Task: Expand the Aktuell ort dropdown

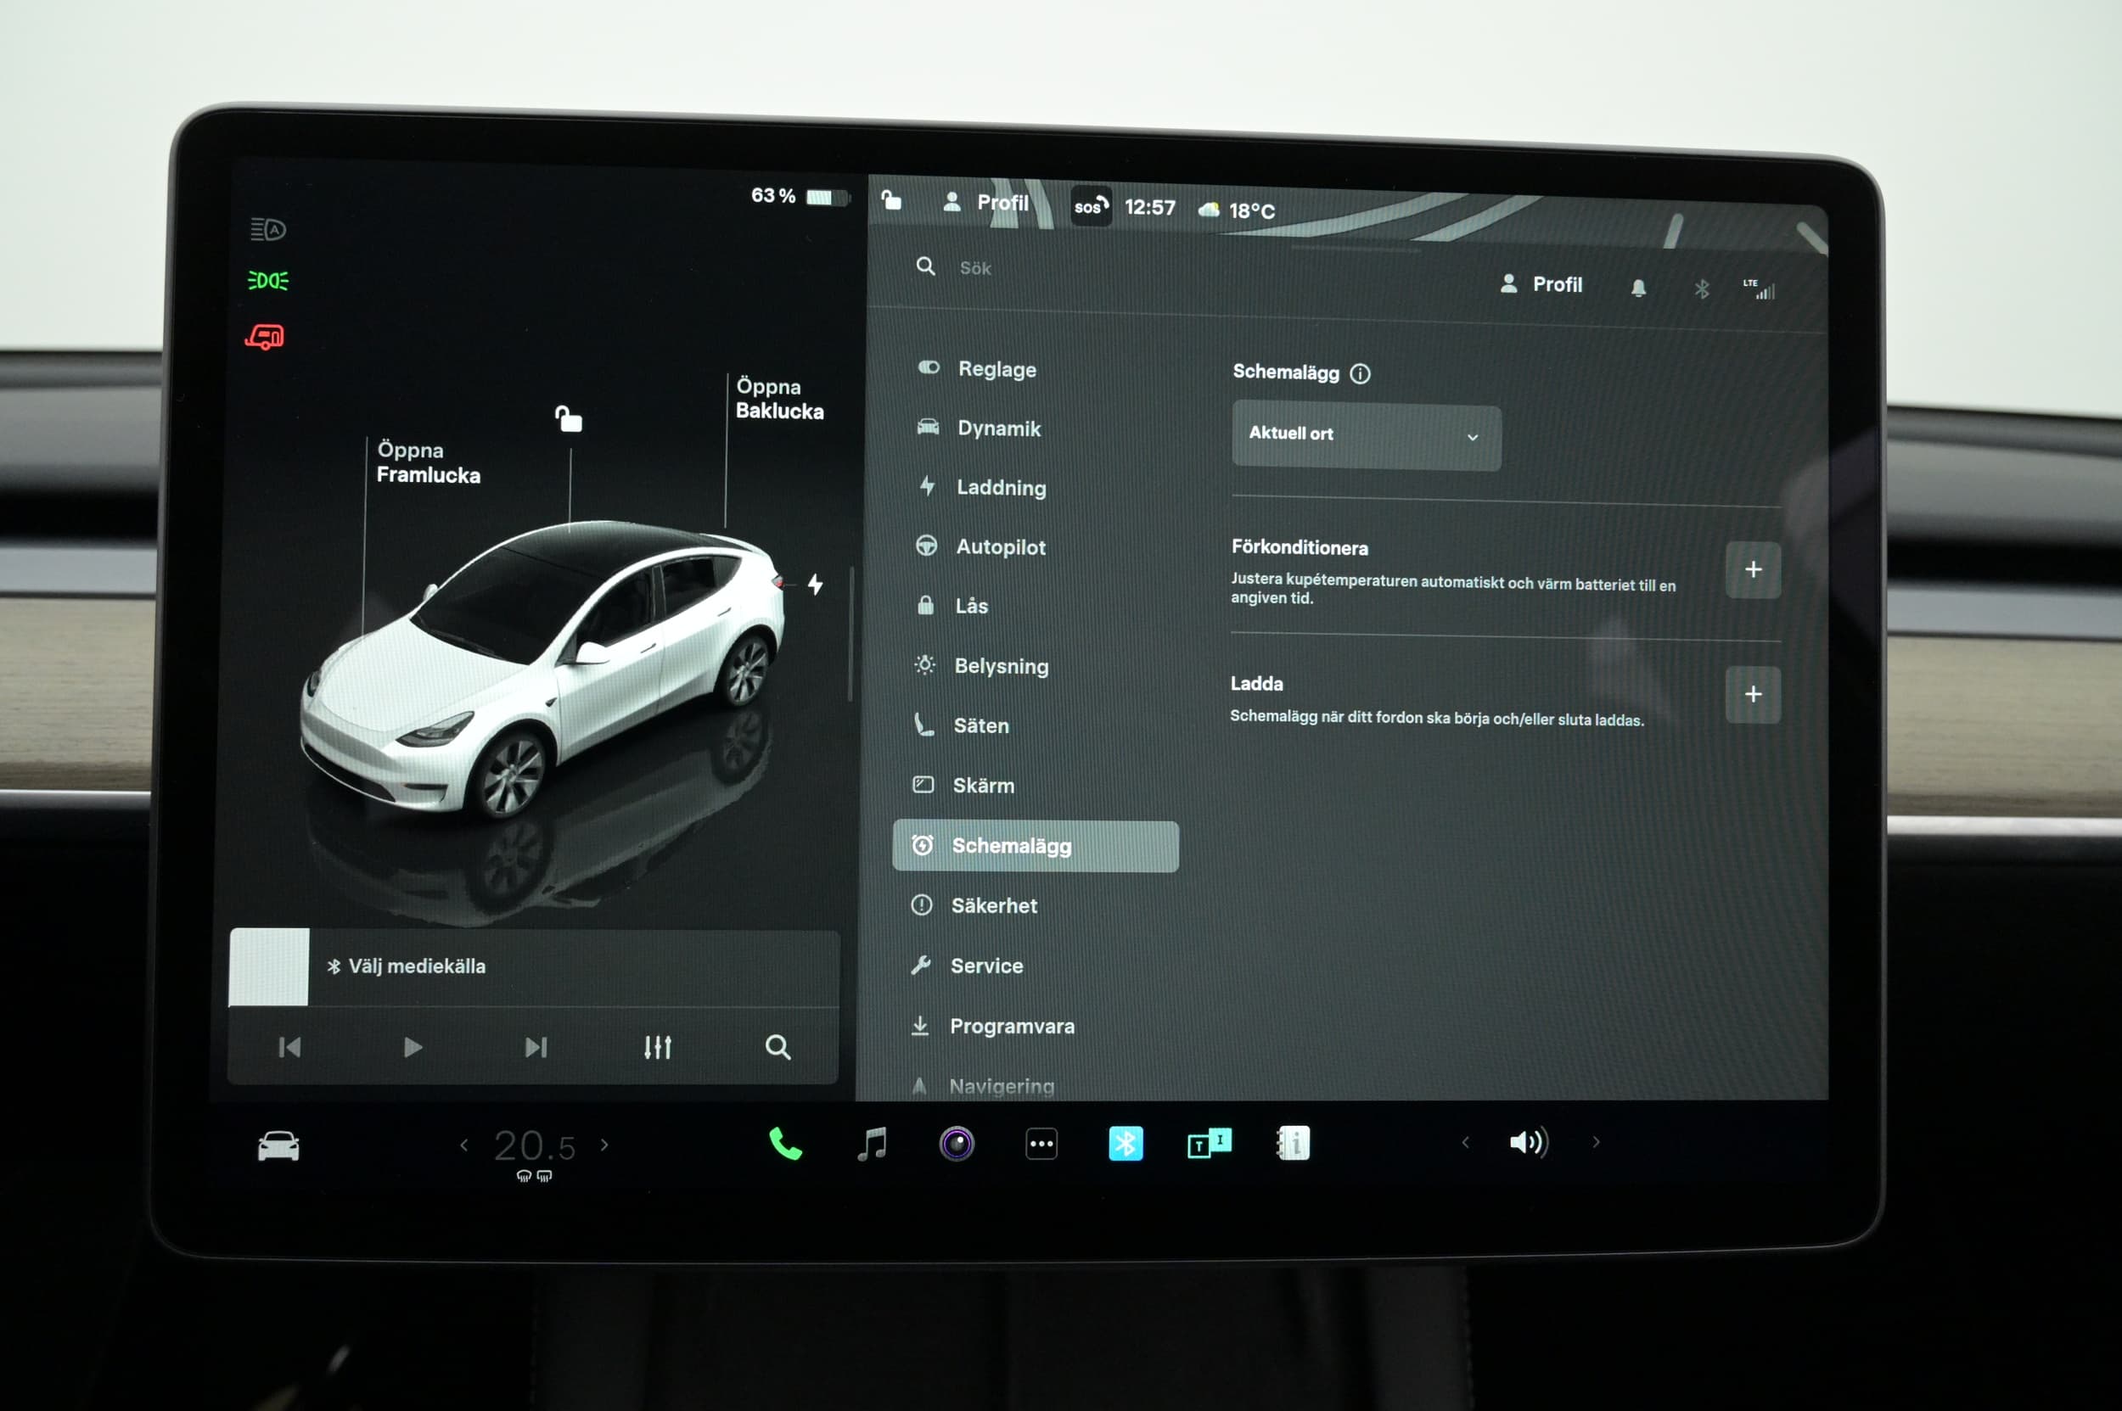Action: (1366, 436)
